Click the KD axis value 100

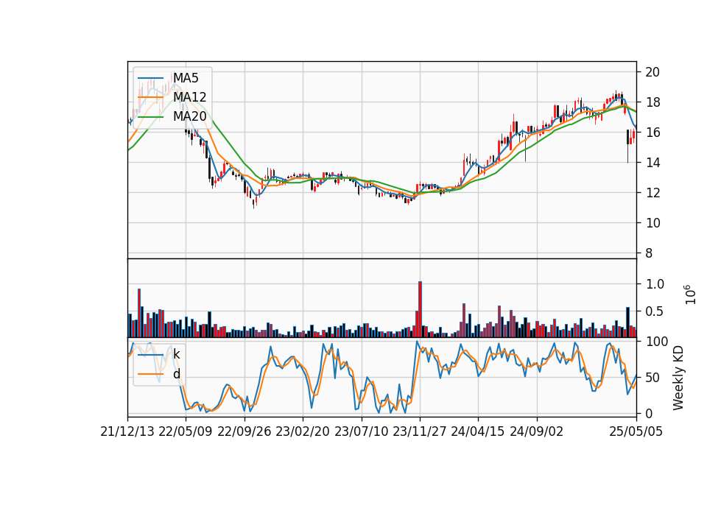tap(657, 342)
